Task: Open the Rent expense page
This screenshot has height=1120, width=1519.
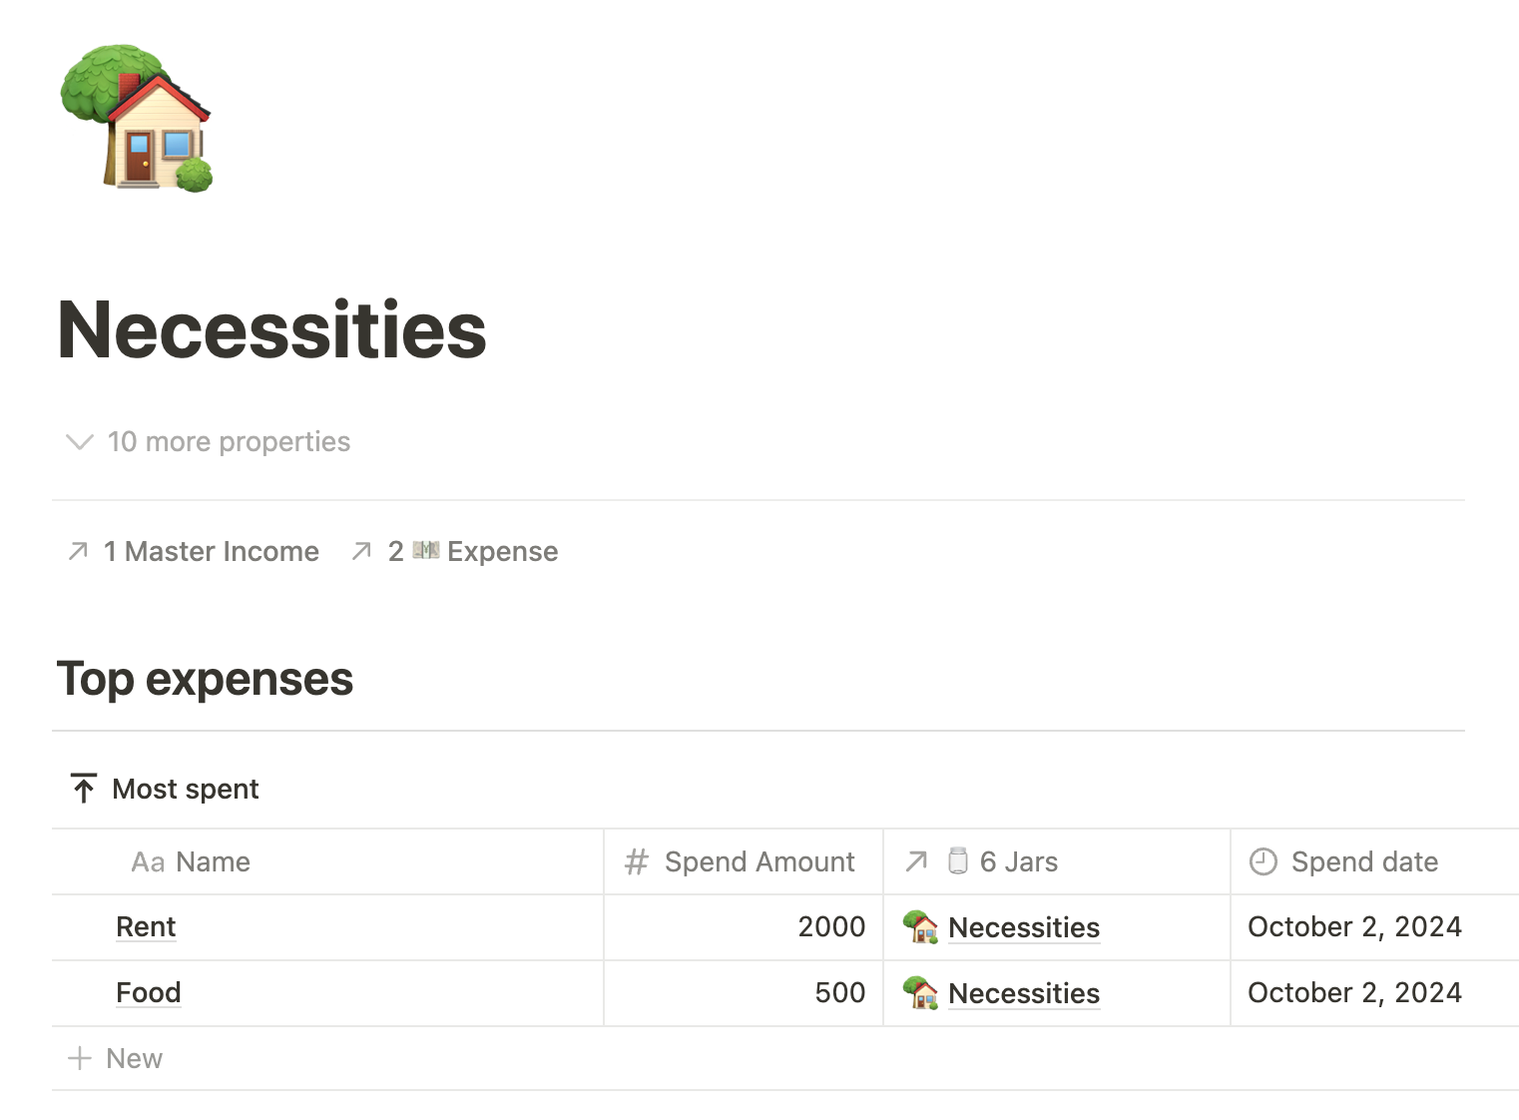Action: tap(146, 927)
